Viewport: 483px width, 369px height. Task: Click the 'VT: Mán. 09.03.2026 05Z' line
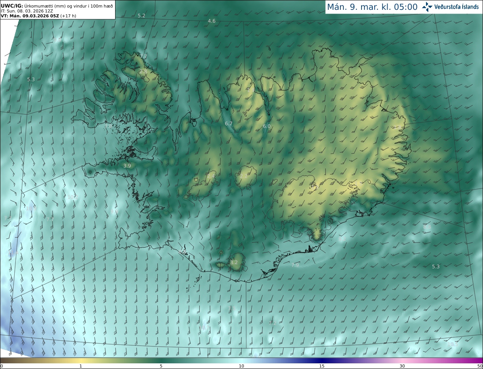coord(38,16)
